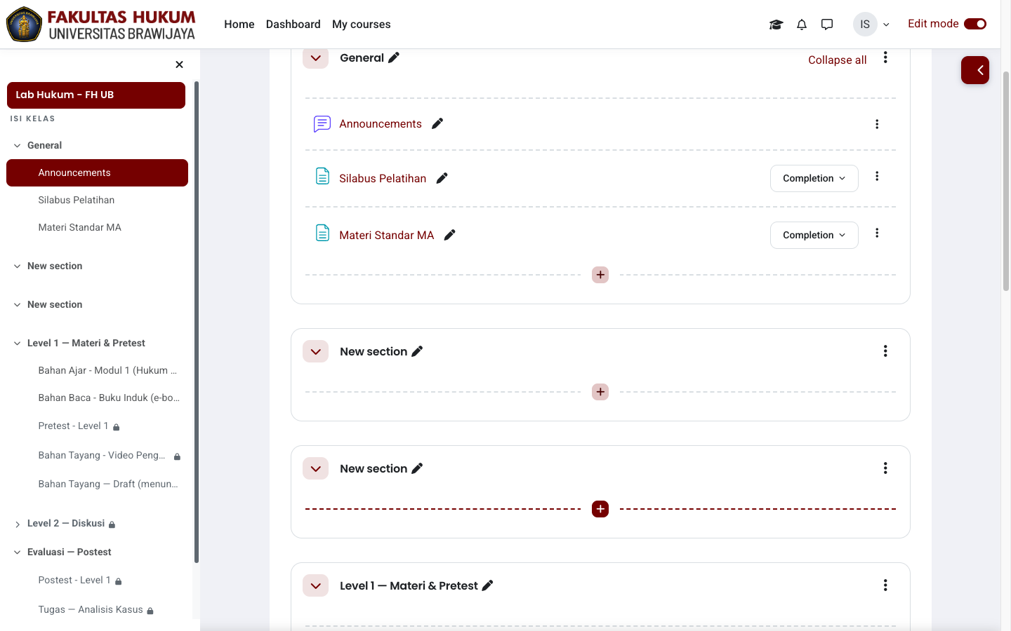Open Silabus Pelatihan Completion dropdown
Screen dimensions: 1011x631
[814, 178]
